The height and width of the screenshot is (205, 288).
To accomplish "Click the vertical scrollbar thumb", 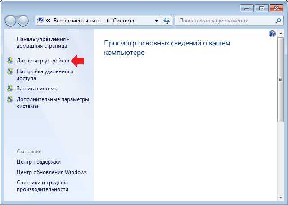I will point(280,80).
